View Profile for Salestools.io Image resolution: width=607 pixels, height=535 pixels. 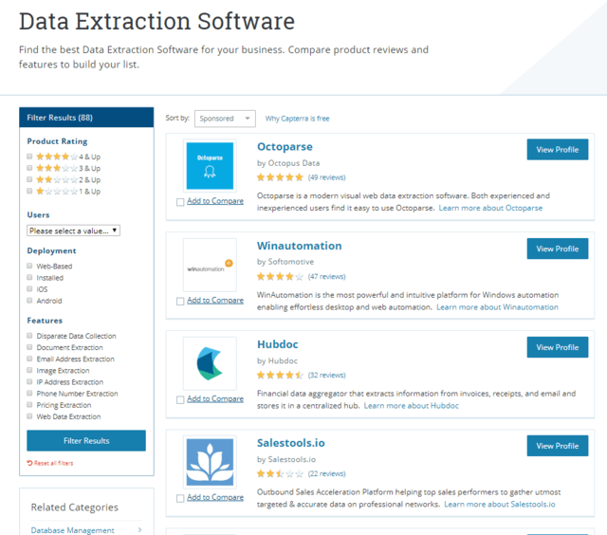pos(558,446)
